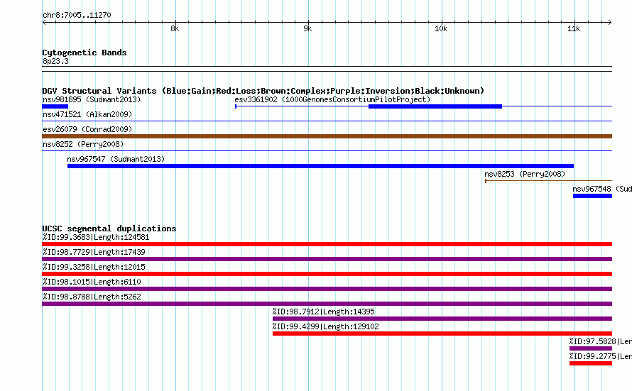Click the blue bar under nsv981895

click(x=55, y=106)
